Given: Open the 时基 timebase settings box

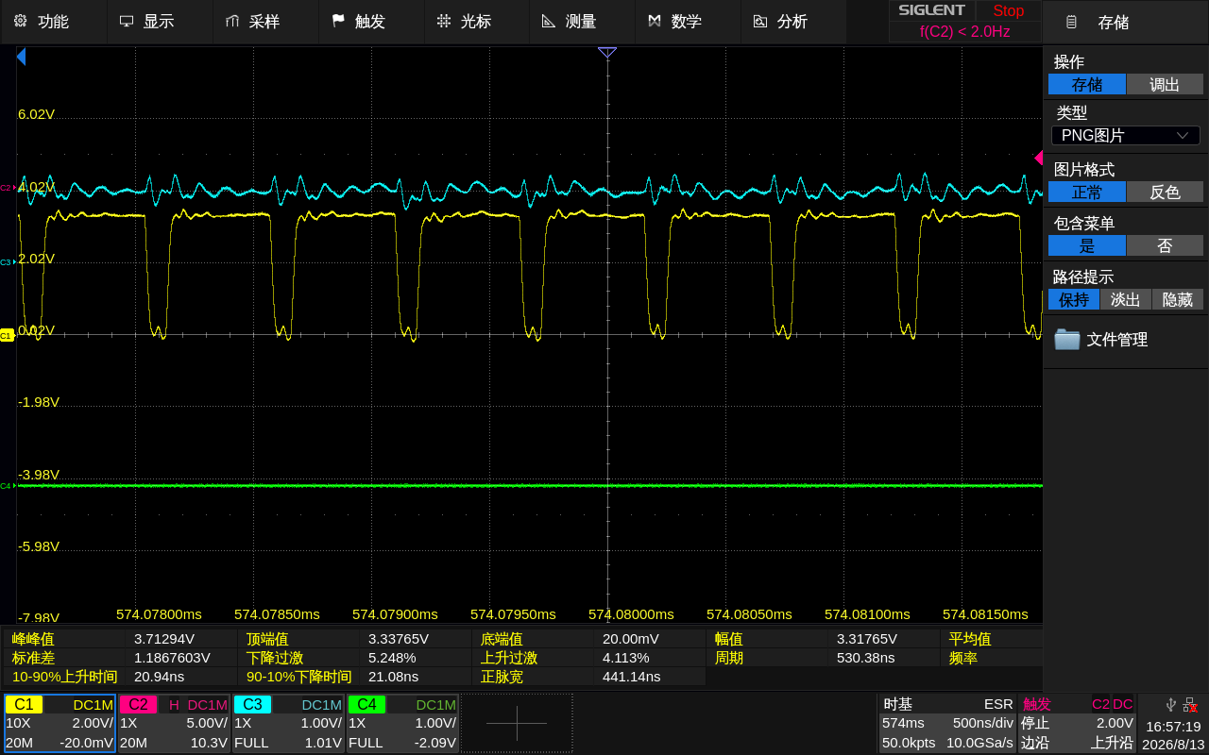Looking at the screenshot, I should 947,723.
